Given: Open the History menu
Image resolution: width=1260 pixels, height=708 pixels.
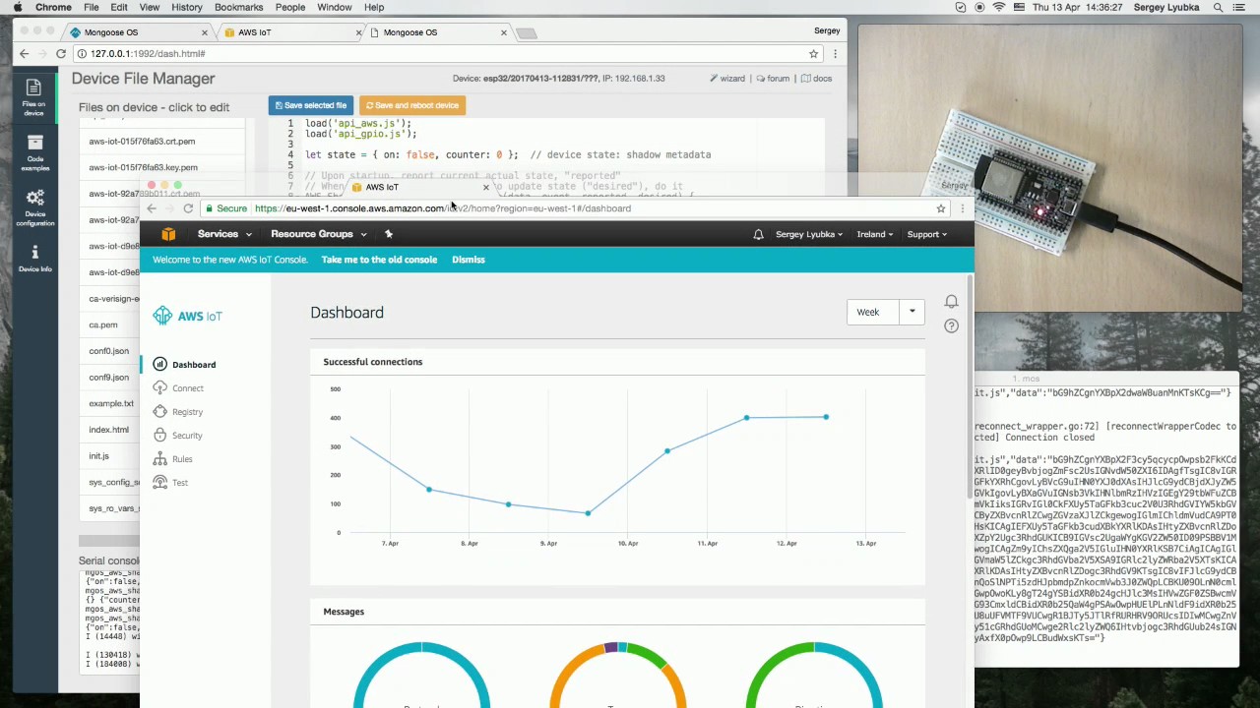Looking at the screenshot, I should pos(187,7).
